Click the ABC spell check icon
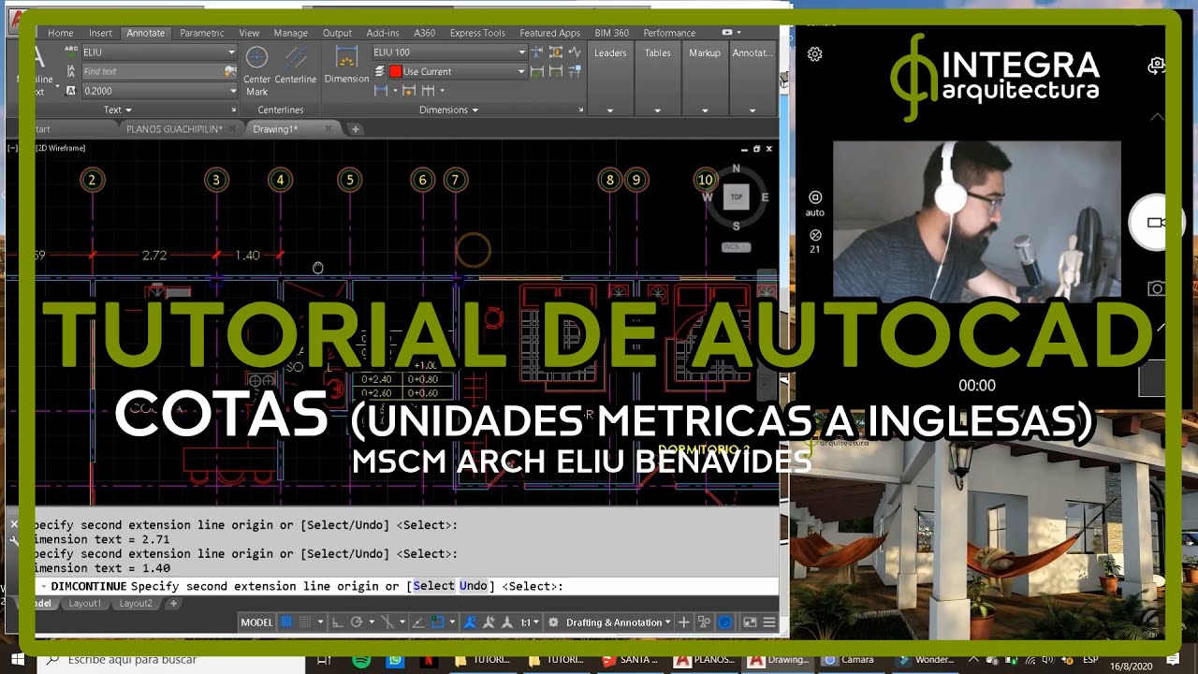The width and height of the screenshot is (1198, 674). click(x=71, y=51)
